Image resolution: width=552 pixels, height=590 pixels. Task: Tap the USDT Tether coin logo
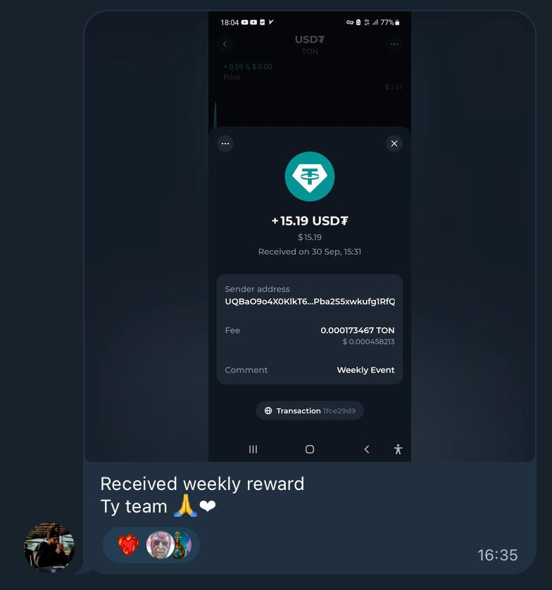point(309,177)
